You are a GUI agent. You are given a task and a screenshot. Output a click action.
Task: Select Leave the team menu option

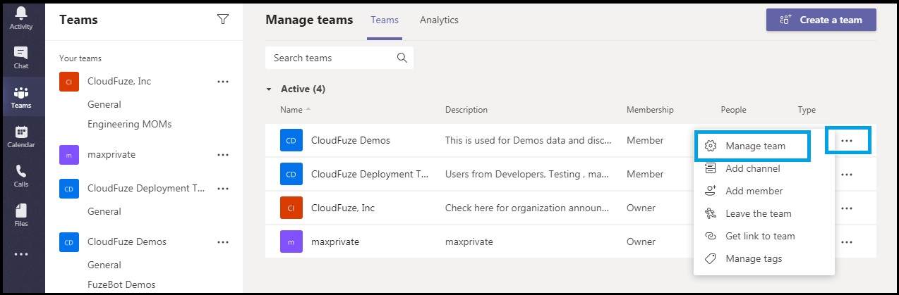[759, 213]
